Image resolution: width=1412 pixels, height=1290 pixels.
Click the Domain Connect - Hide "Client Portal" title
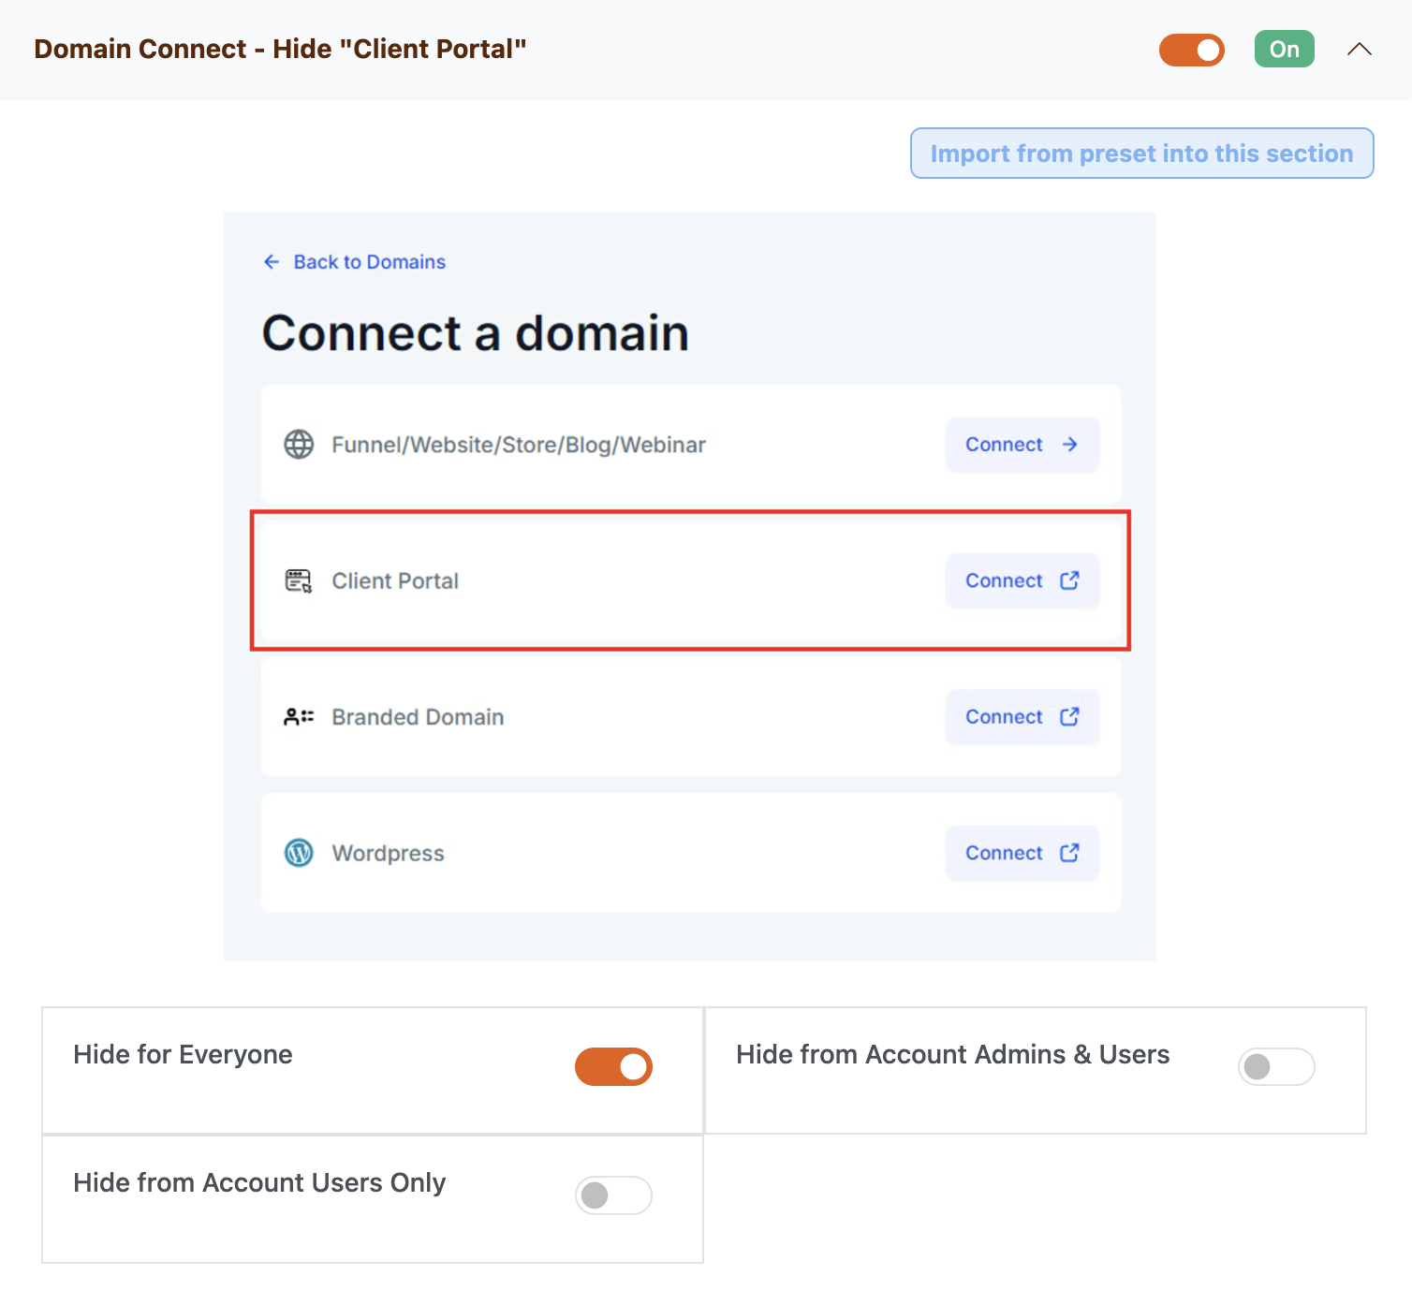(280, 49)
